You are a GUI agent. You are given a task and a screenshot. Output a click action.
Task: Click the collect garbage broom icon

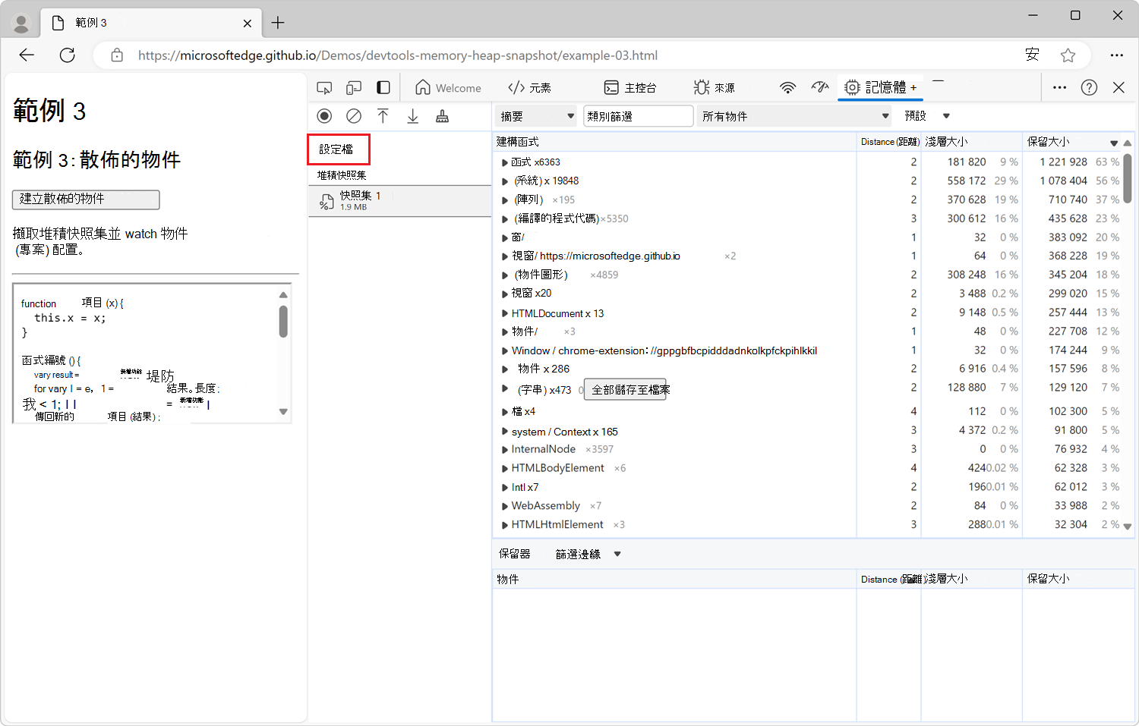(x=442, y=116)
